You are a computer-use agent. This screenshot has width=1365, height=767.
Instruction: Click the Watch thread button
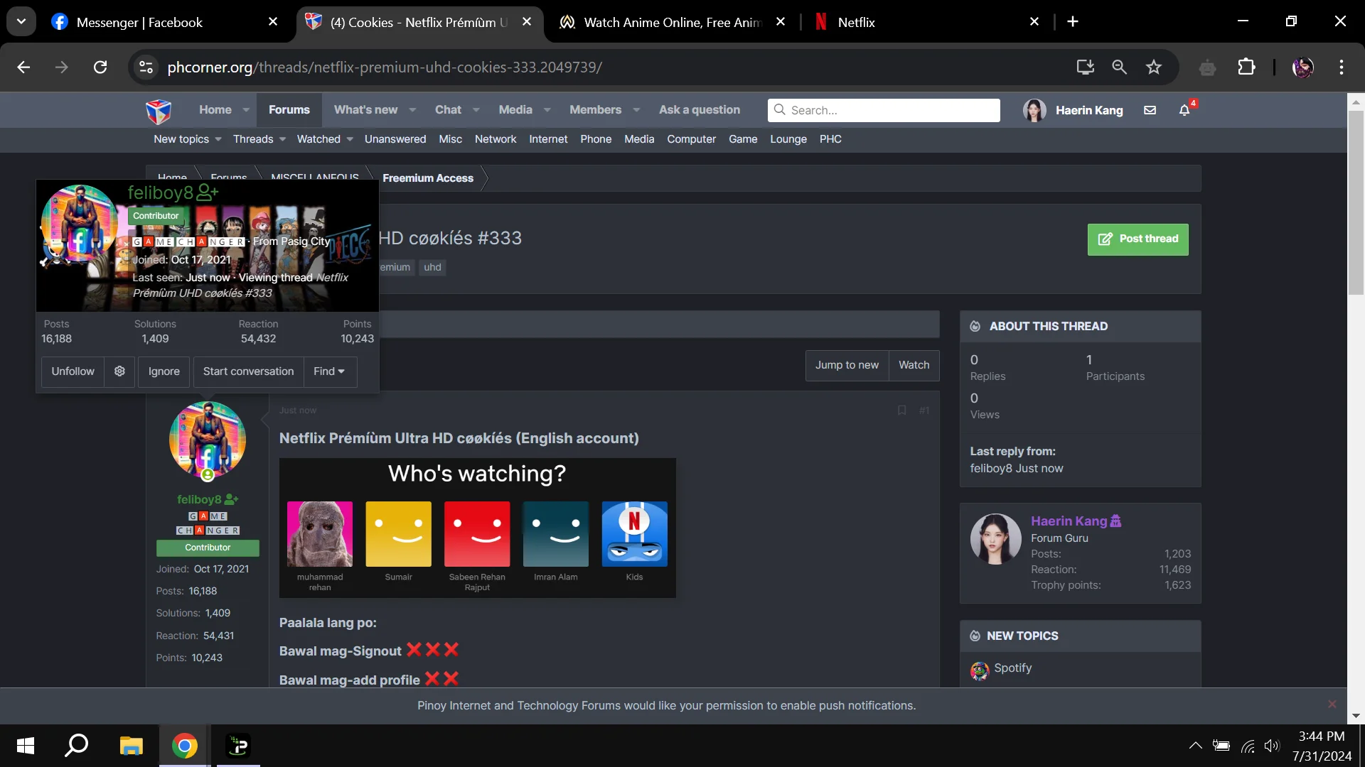(914, 365)
